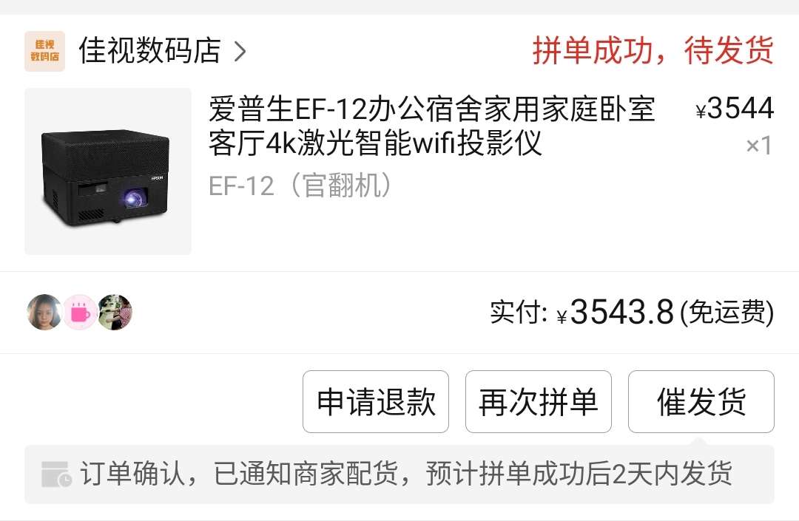Select the EF-12（官翻机）variant text

point(301,185)
